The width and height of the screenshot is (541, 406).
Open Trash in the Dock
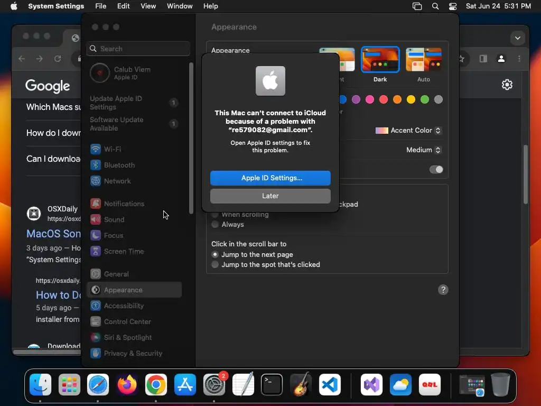pyautogui.click(x=500, y=384)
